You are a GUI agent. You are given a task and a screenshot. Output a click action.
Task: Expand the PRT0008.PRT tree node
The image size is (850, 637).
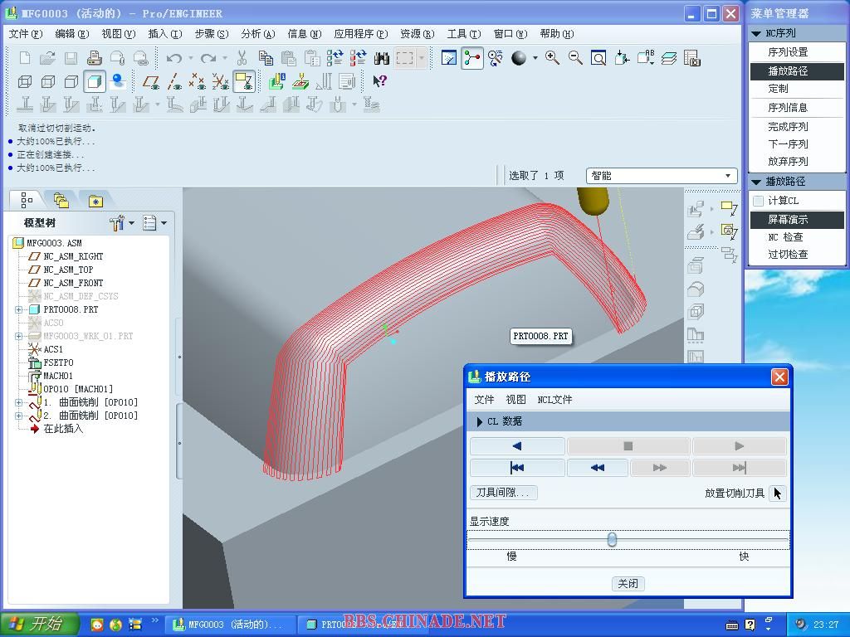click(19, 309)
